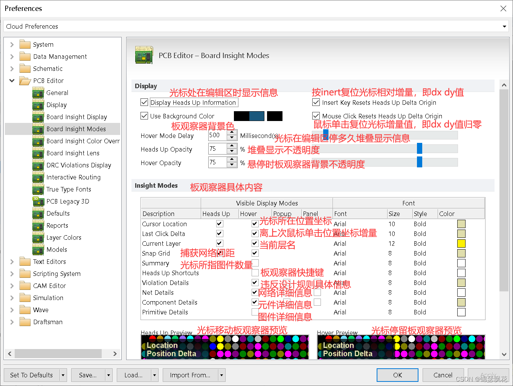The width and height of the screenshot is (513, 386).
Task: Click the Layer Colors page icon
Action: [38, 237]
